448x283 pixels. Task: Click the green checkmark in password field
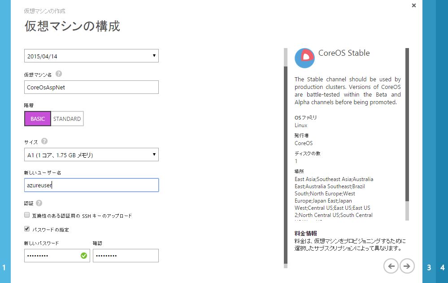[x=84, y=256]
